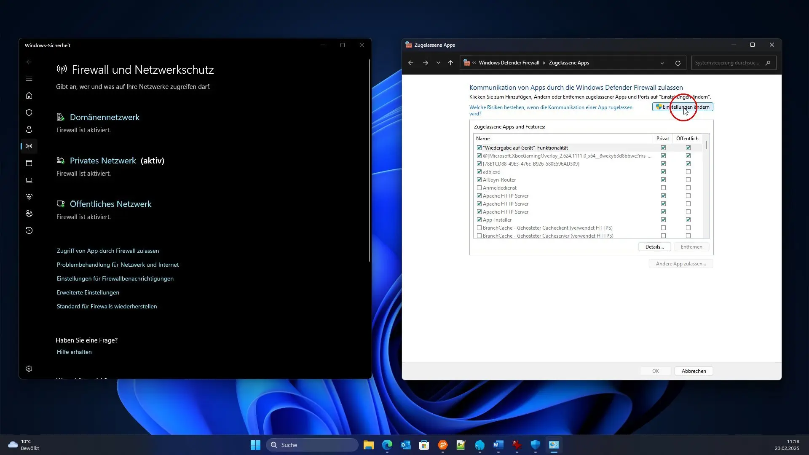Toggle XboxGamingOverlay entry Privat checkbox
The height and width of the screenshot is (455, 809).
[x=663, y=156]
